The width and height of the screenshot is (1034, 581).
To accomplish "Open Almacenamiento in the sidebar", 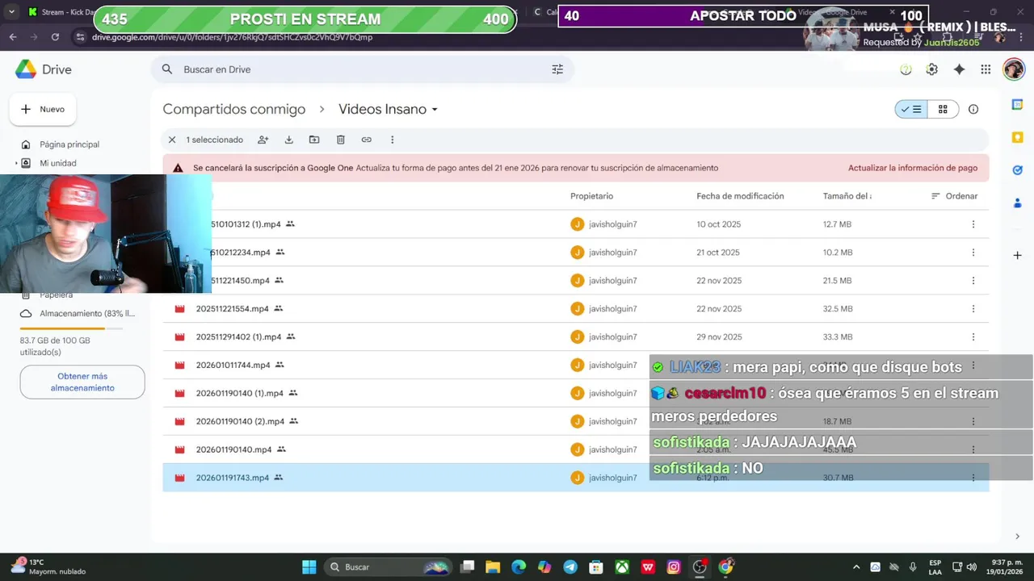I will [77, 313].
